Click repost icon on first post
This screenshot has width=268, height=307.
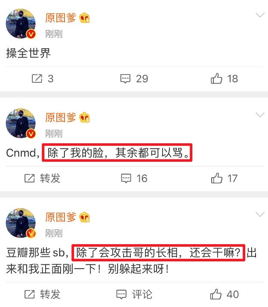coord(37,79)
